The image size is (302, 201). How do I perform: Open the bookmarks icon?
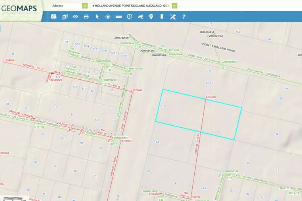pyautogui.click(x=162, y=17)
